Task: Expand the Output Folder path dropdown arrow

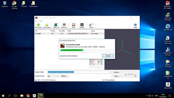Action: (x=109, y=72)
